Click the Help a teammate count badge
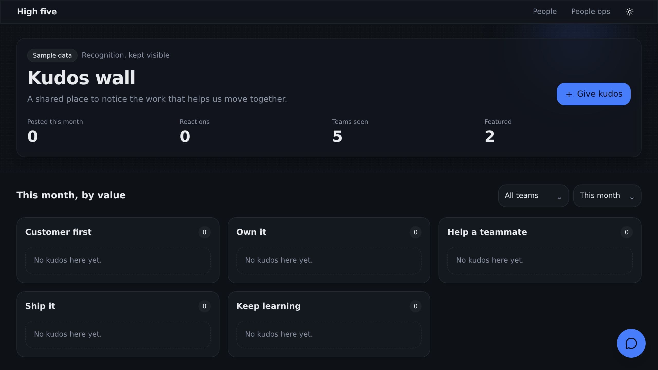This screenshot has width=658, height=370. [626, 232]
